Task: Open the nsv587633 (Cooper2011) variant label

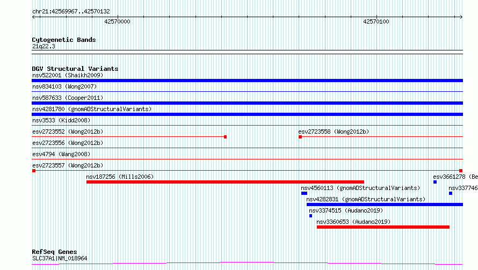Action: coord(68,98)
